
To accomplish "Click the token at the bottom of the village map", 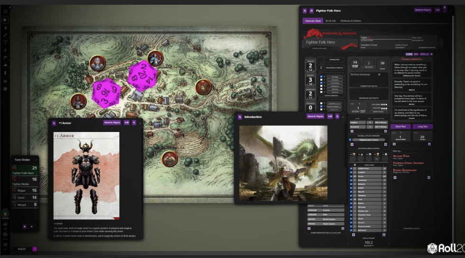I will point(169,159).
